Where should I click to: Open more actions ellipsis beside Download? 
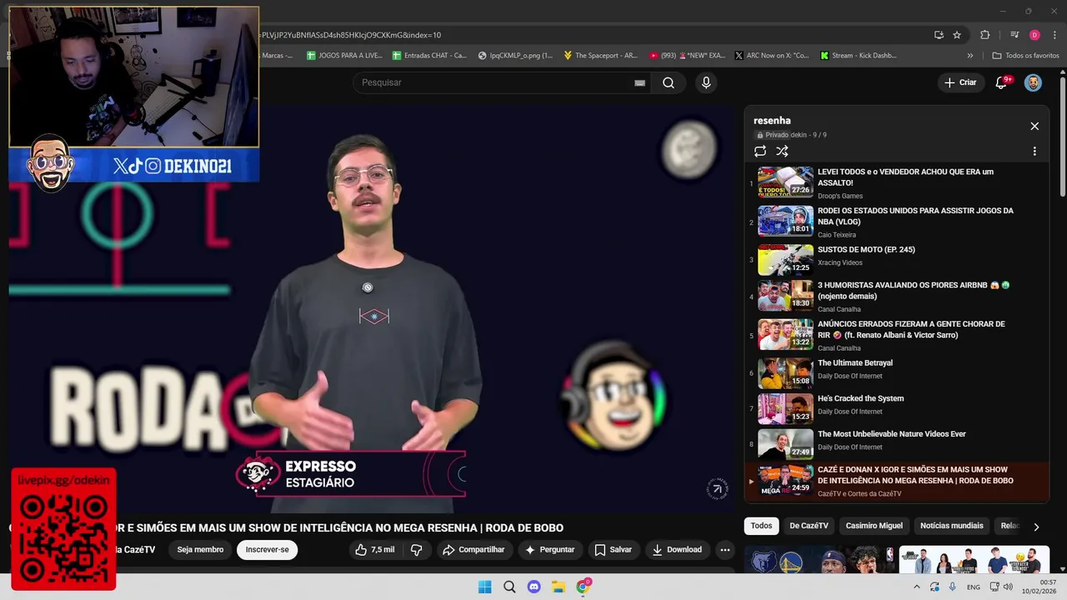click(x=725, y=549)
